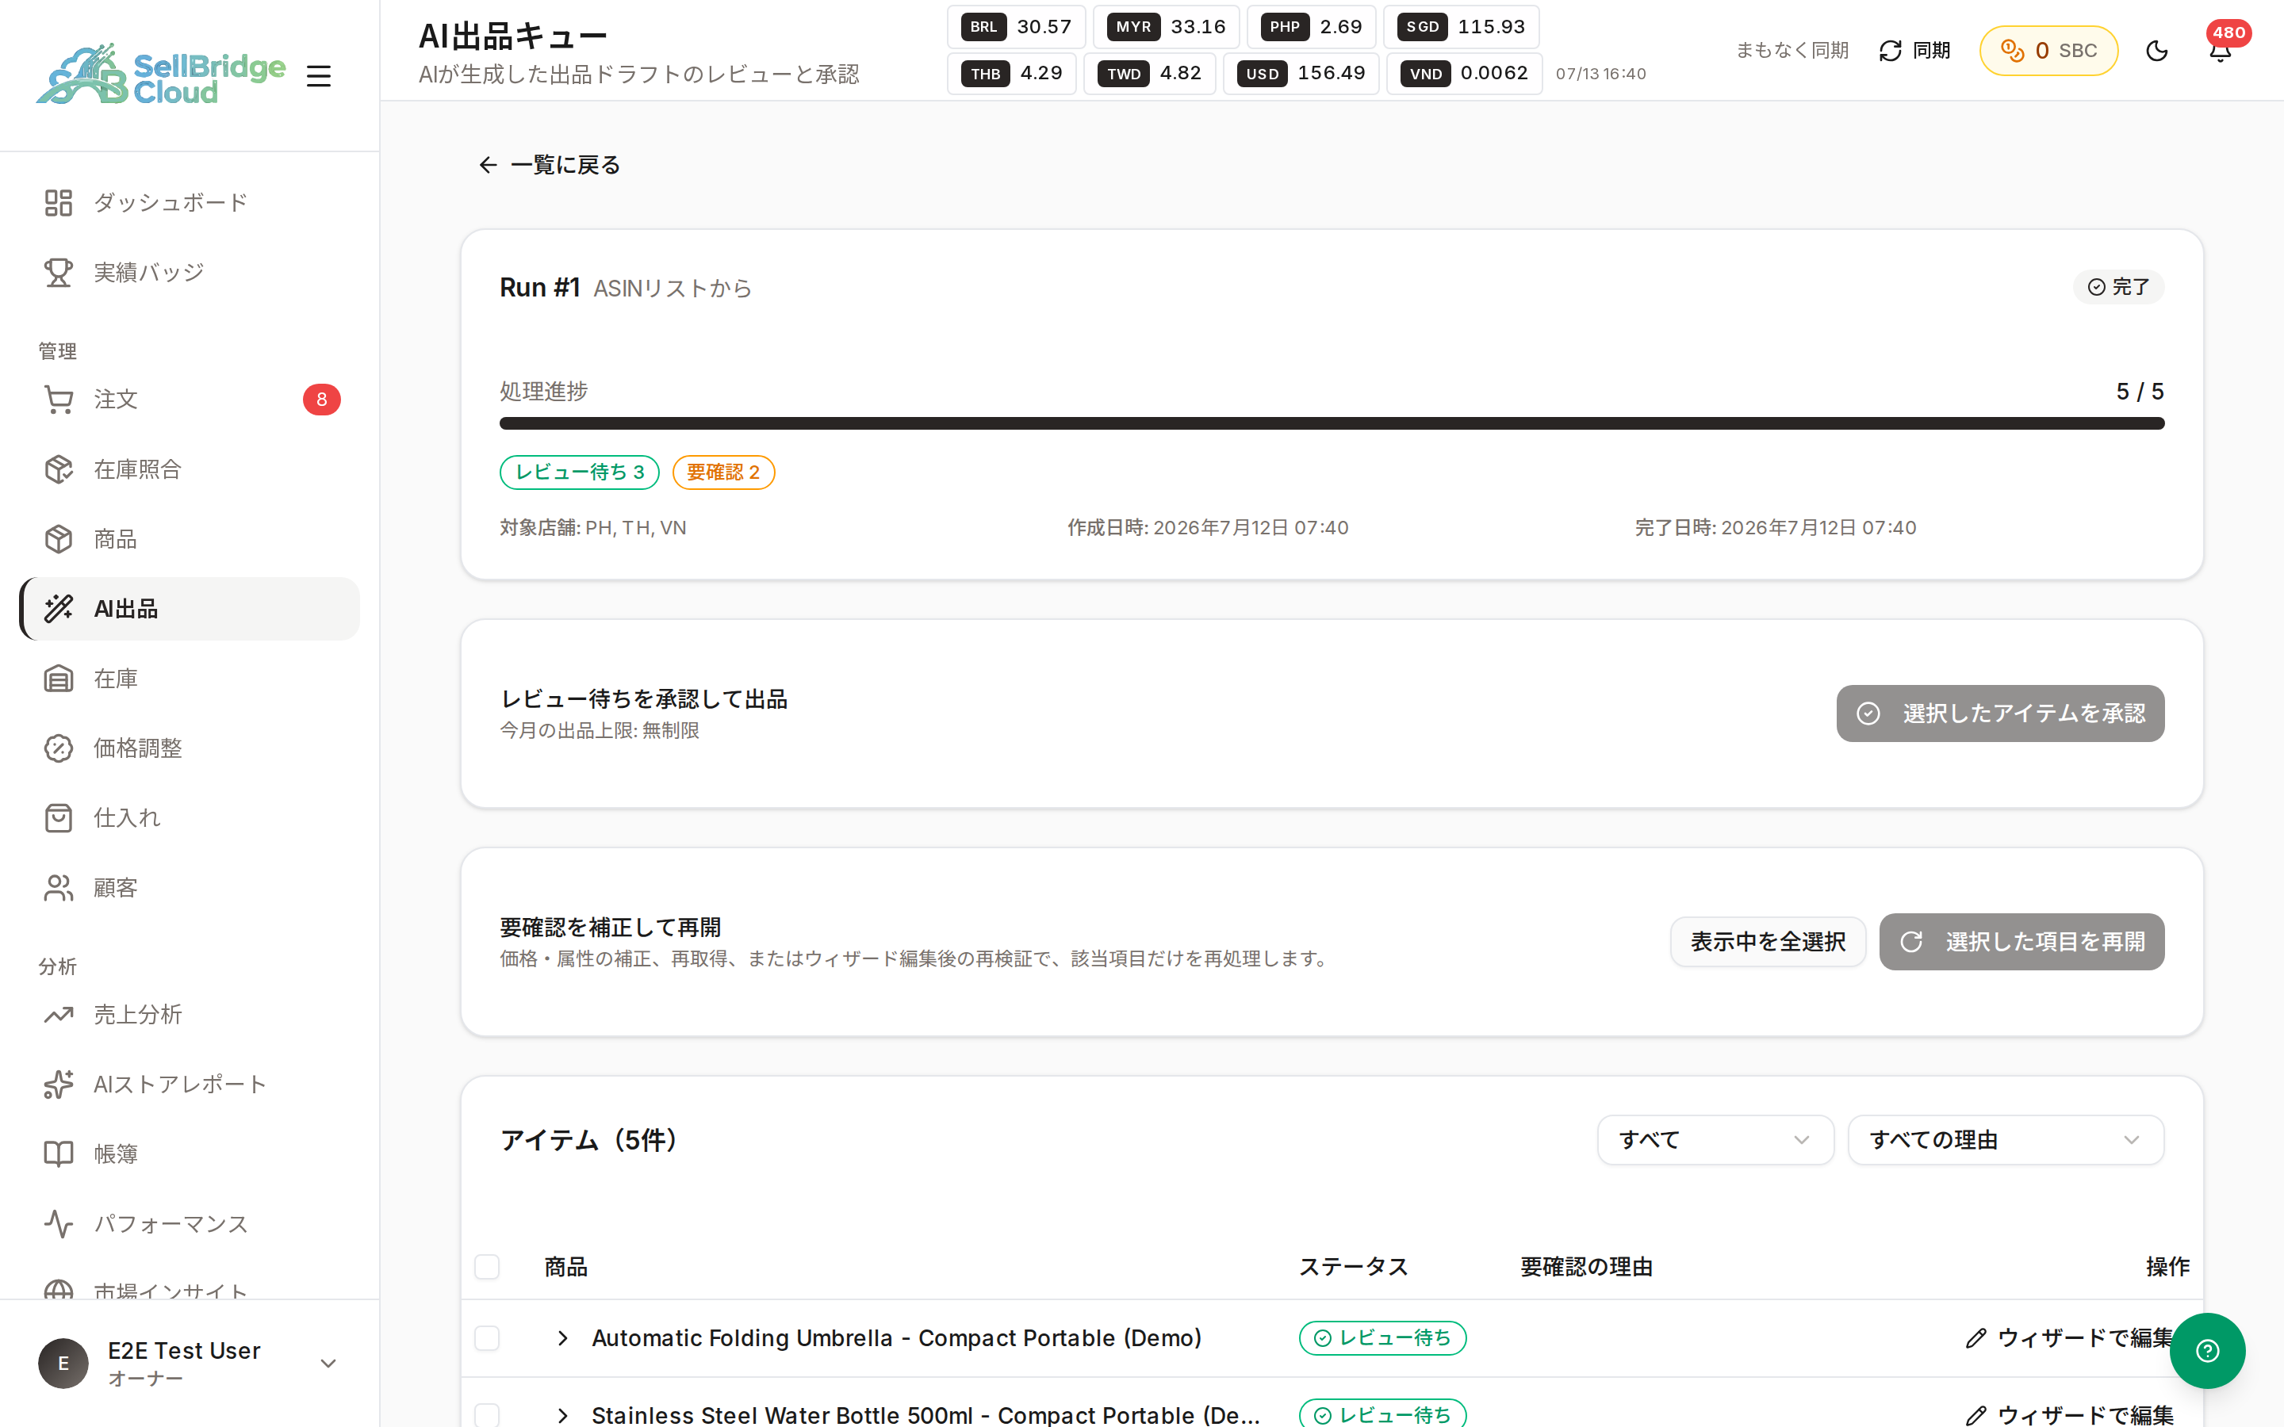Toggle the hamburger sidebar menu
Image resolution: width=2284 pixels, height=1427 pixels.
[x=319, y=75]
